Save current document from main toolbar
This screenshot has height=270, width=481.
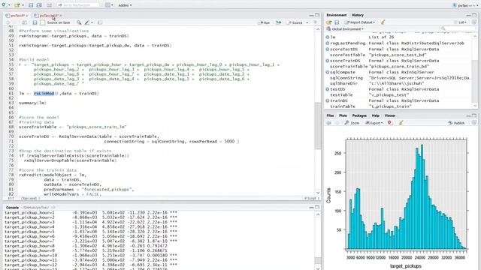31,5
